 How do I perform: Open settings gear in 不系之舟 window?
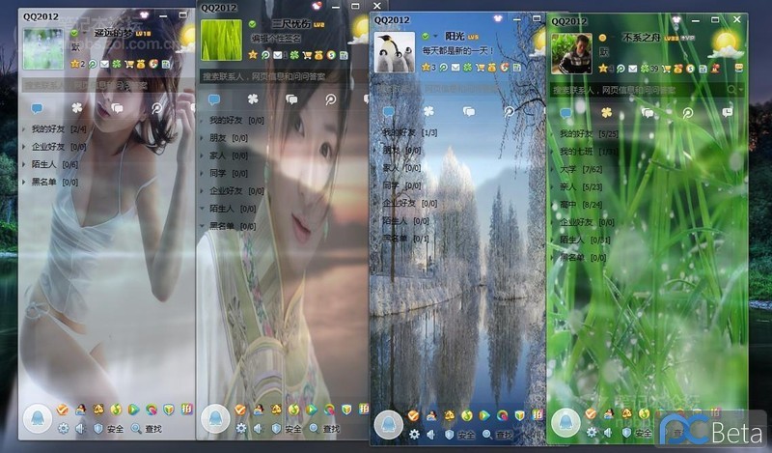point(592,433)
